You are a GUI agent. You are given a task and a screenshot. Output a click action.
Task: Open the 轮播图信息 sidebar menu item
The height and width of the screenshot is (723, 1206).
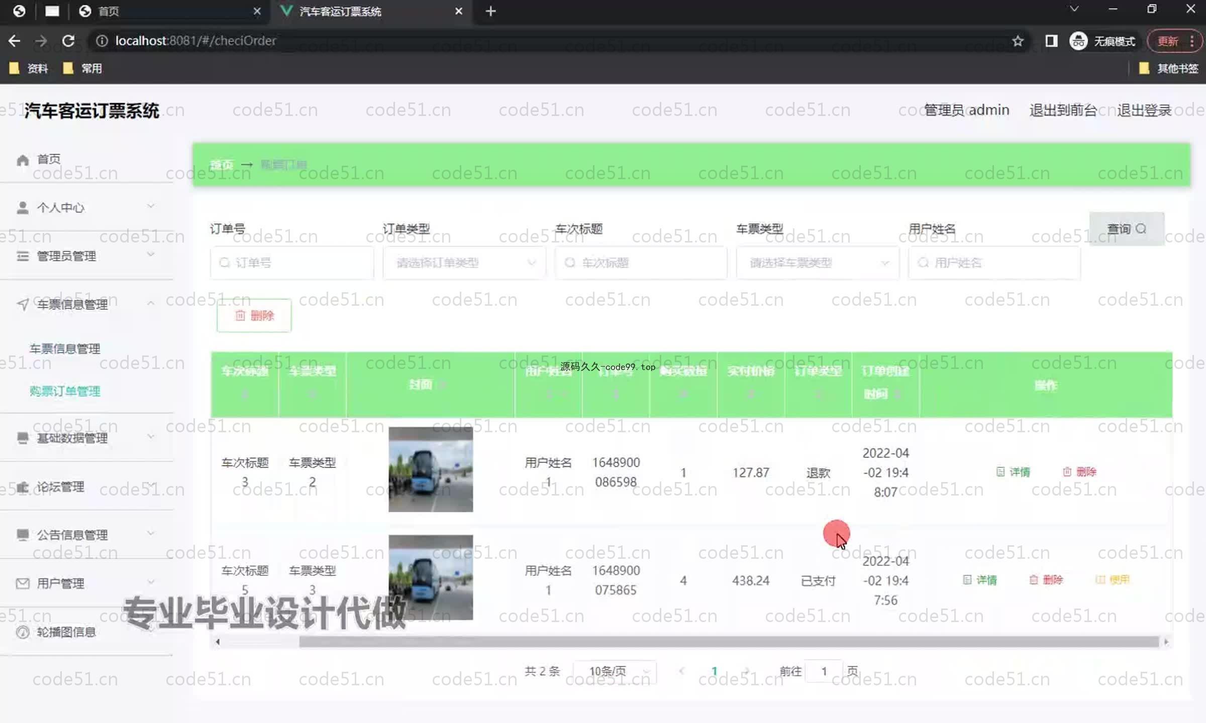tap(86, 632)
